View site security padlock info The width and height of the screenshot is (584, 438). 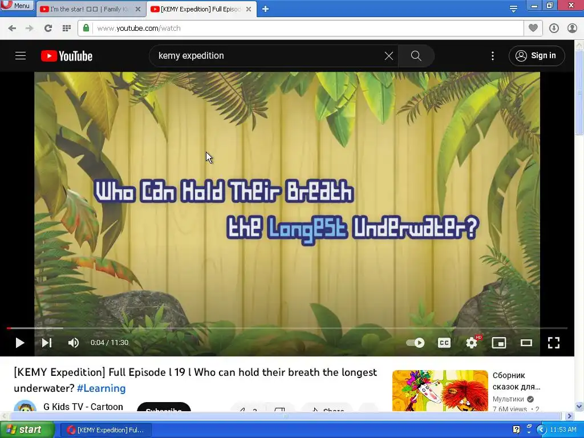point(86,28)
